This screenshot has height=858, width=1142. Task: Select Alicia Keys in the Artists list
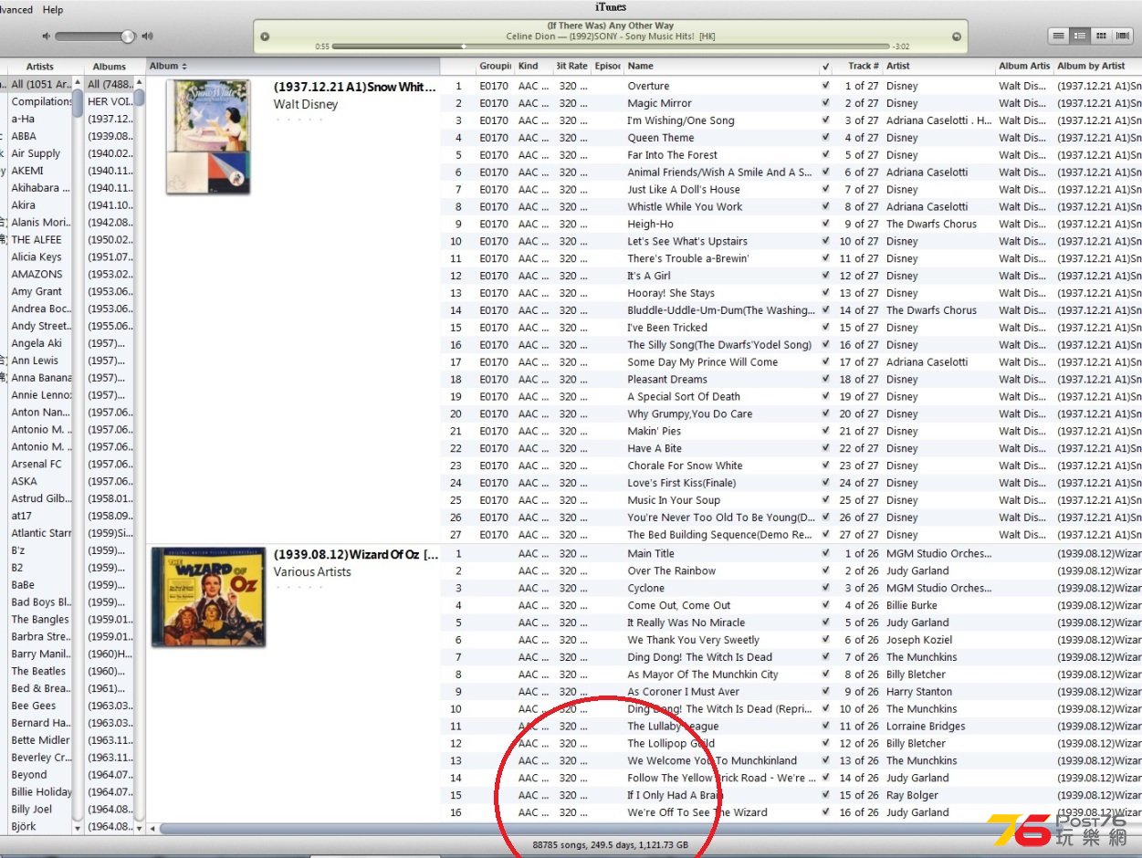click(37, 256)
